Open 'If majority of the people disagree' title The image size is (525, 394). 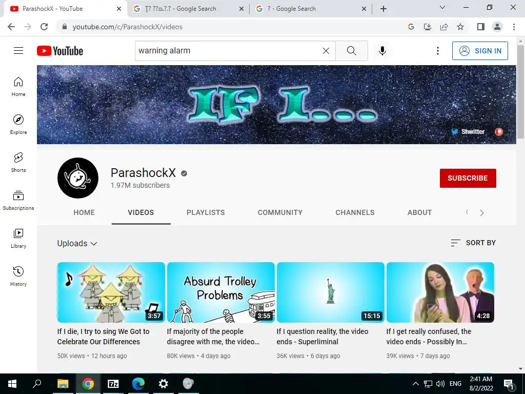pos(213,337)
